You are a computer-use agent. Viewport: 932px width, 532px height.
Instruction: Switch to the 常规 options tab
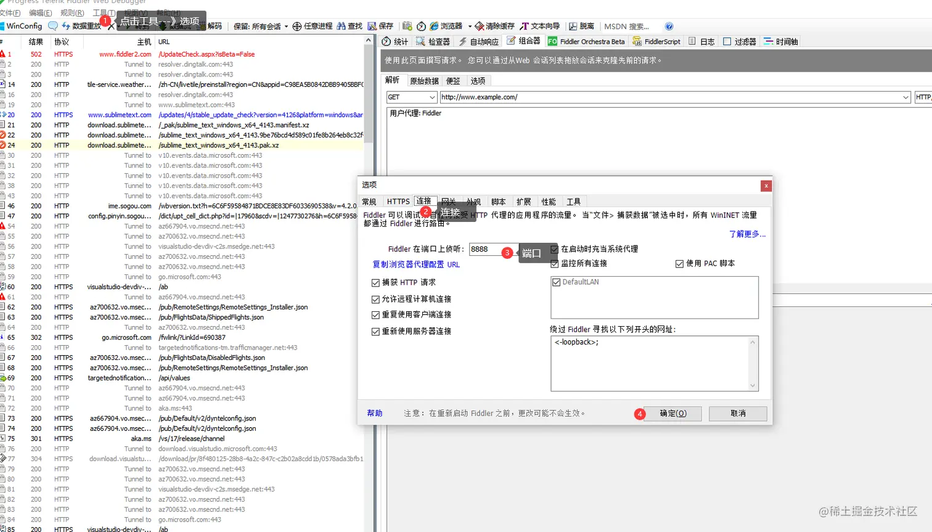tap(369, 202)
